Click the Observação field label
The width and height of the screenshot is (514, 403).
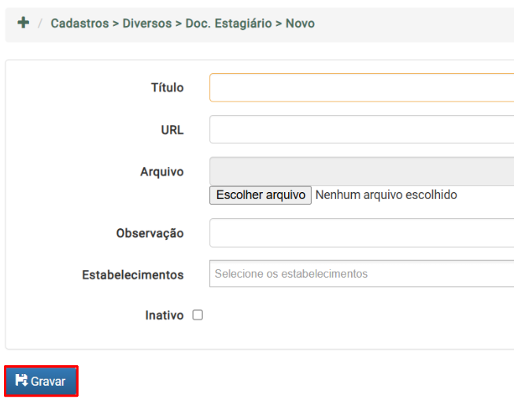(150, 233)
